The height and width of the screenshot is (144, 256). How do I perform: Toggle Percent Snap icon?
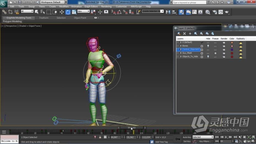125,12
